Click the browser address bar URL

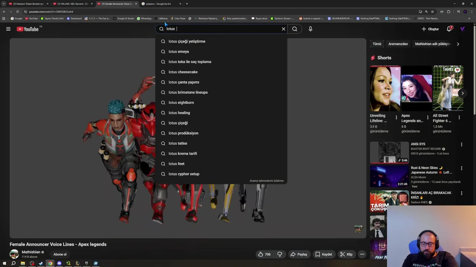[x=51, y=11]
